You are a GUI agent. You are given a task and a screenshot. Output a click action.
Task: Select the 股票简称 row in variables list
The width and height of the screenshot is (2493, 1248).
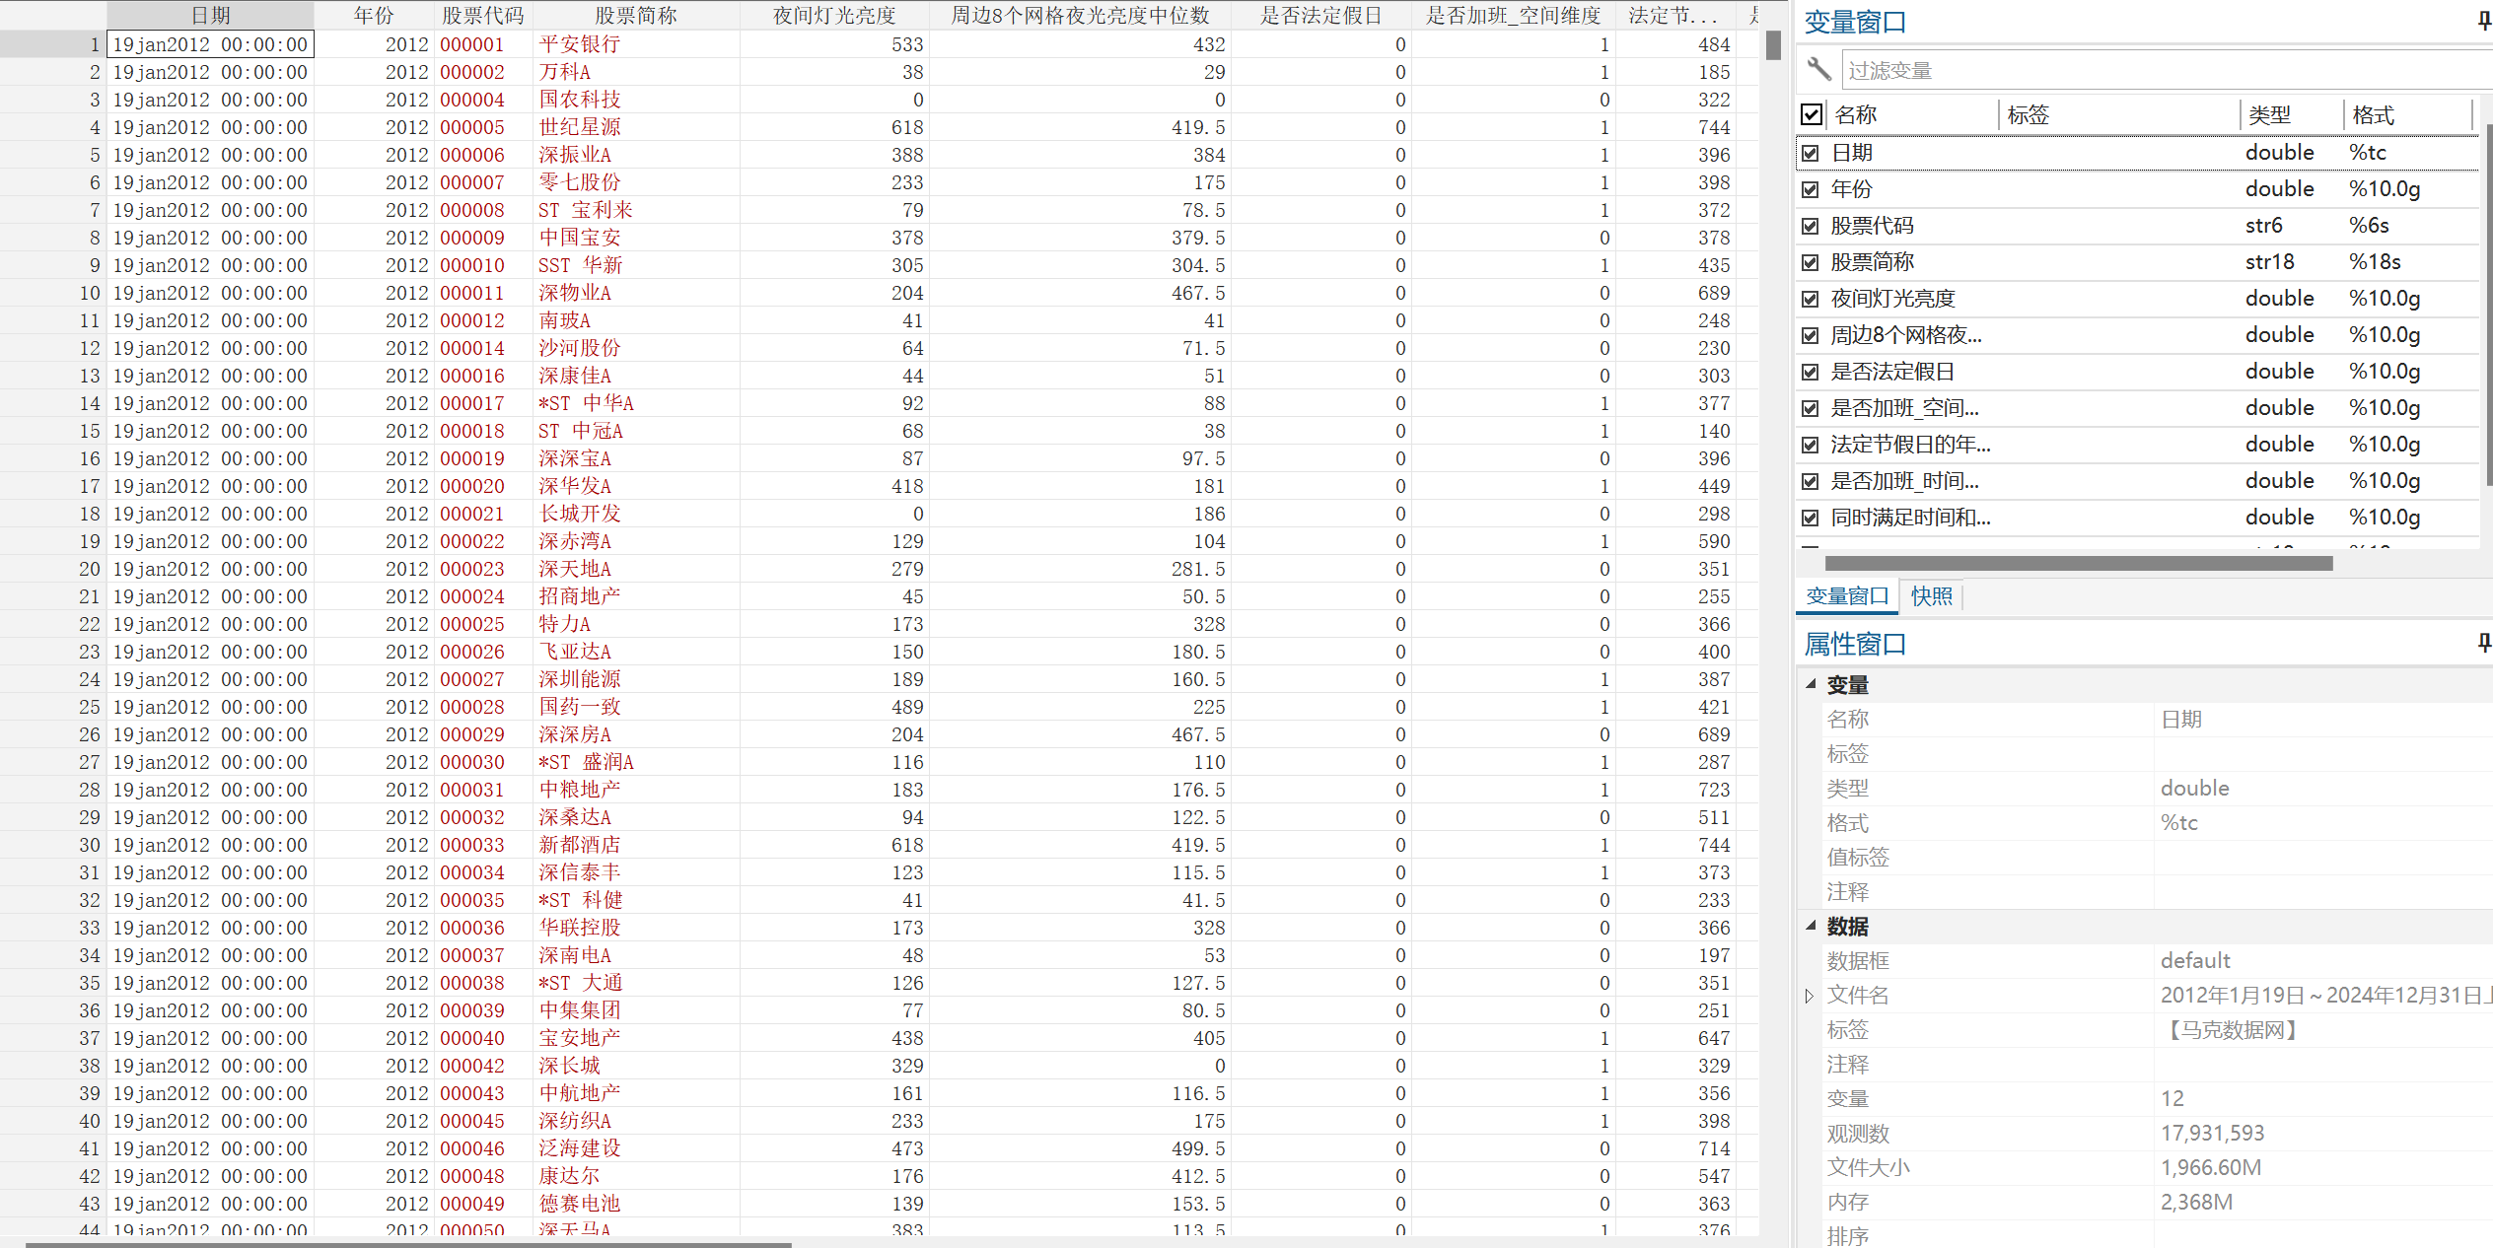(1872, 262)
